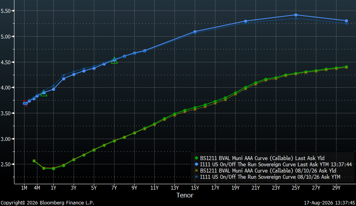Click the 3.50 y-axis label
This screenshot has height=206, width=356.
(x=6, y=113)
